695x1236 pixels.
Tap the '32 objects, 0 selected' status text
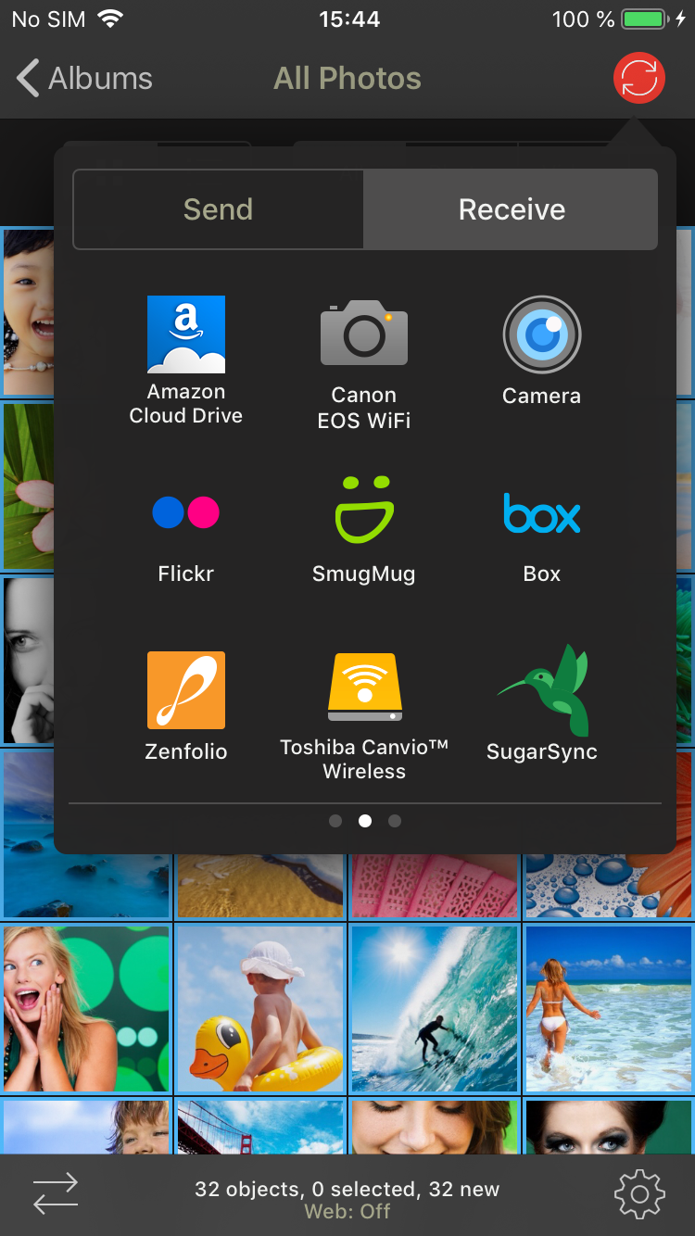coord(347,1189)
